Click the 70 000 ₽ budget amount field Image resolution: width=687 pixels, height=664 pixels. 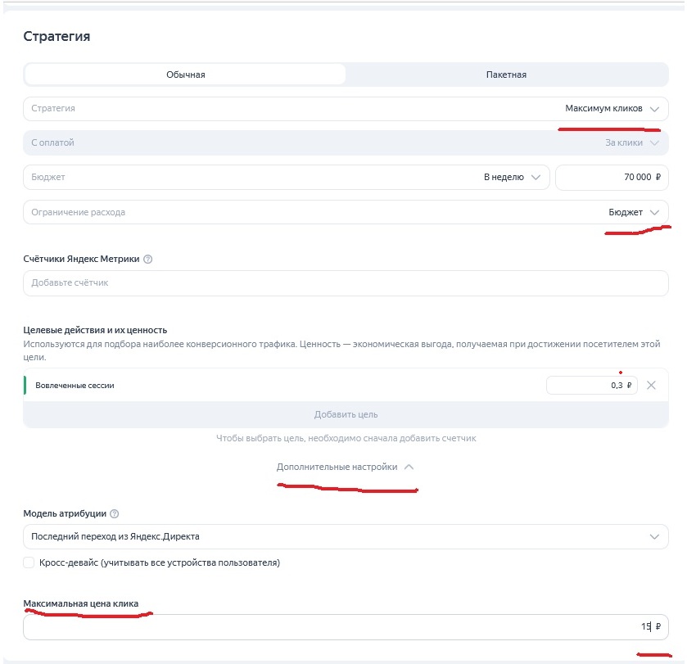612,177
